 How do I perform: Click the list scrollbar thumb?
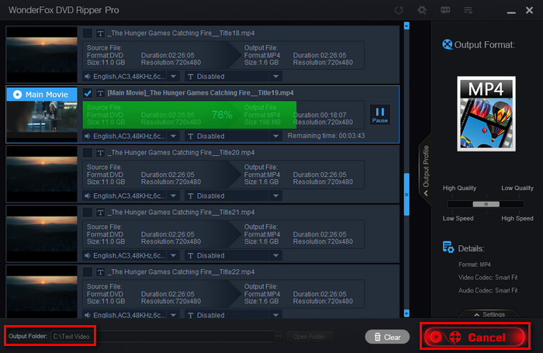click(406, 194)
